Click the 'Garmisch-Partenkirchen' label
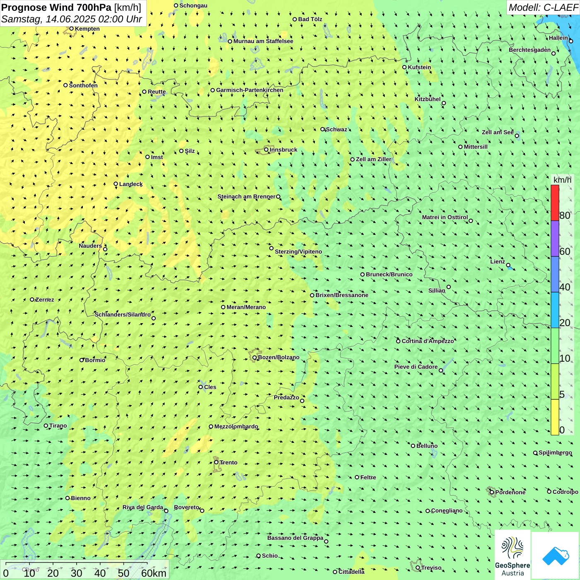 (x=250, y=90)
